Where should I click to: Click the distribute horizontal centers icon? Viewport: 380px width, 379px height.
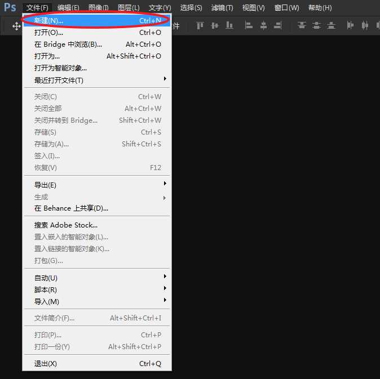365,25
